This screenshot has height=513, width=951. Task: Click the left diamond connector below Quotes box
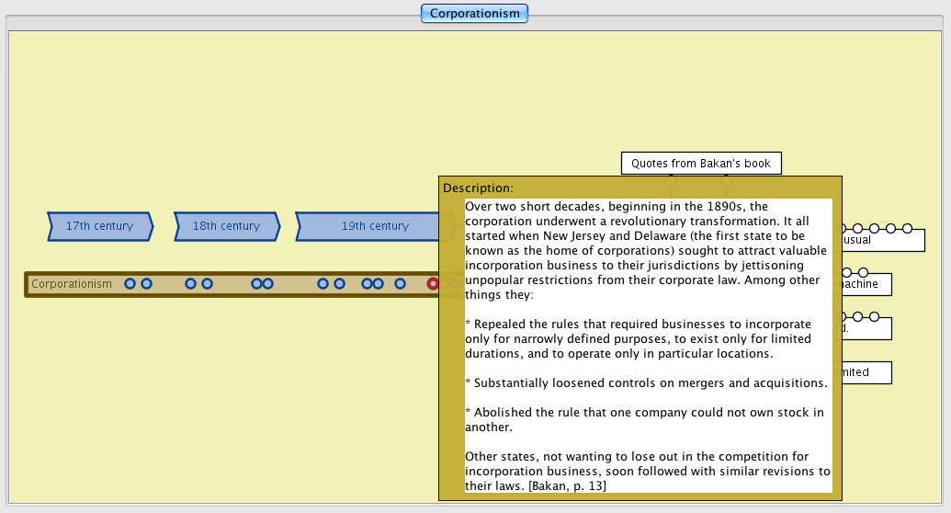coord(671,184)
